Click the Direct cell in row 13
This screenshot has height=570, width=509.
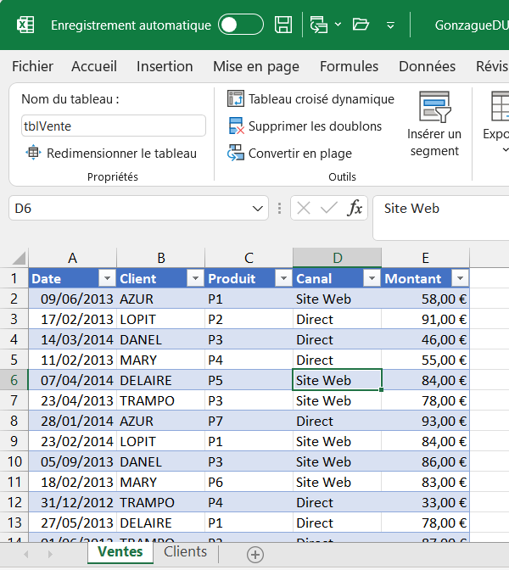point(337,522)
